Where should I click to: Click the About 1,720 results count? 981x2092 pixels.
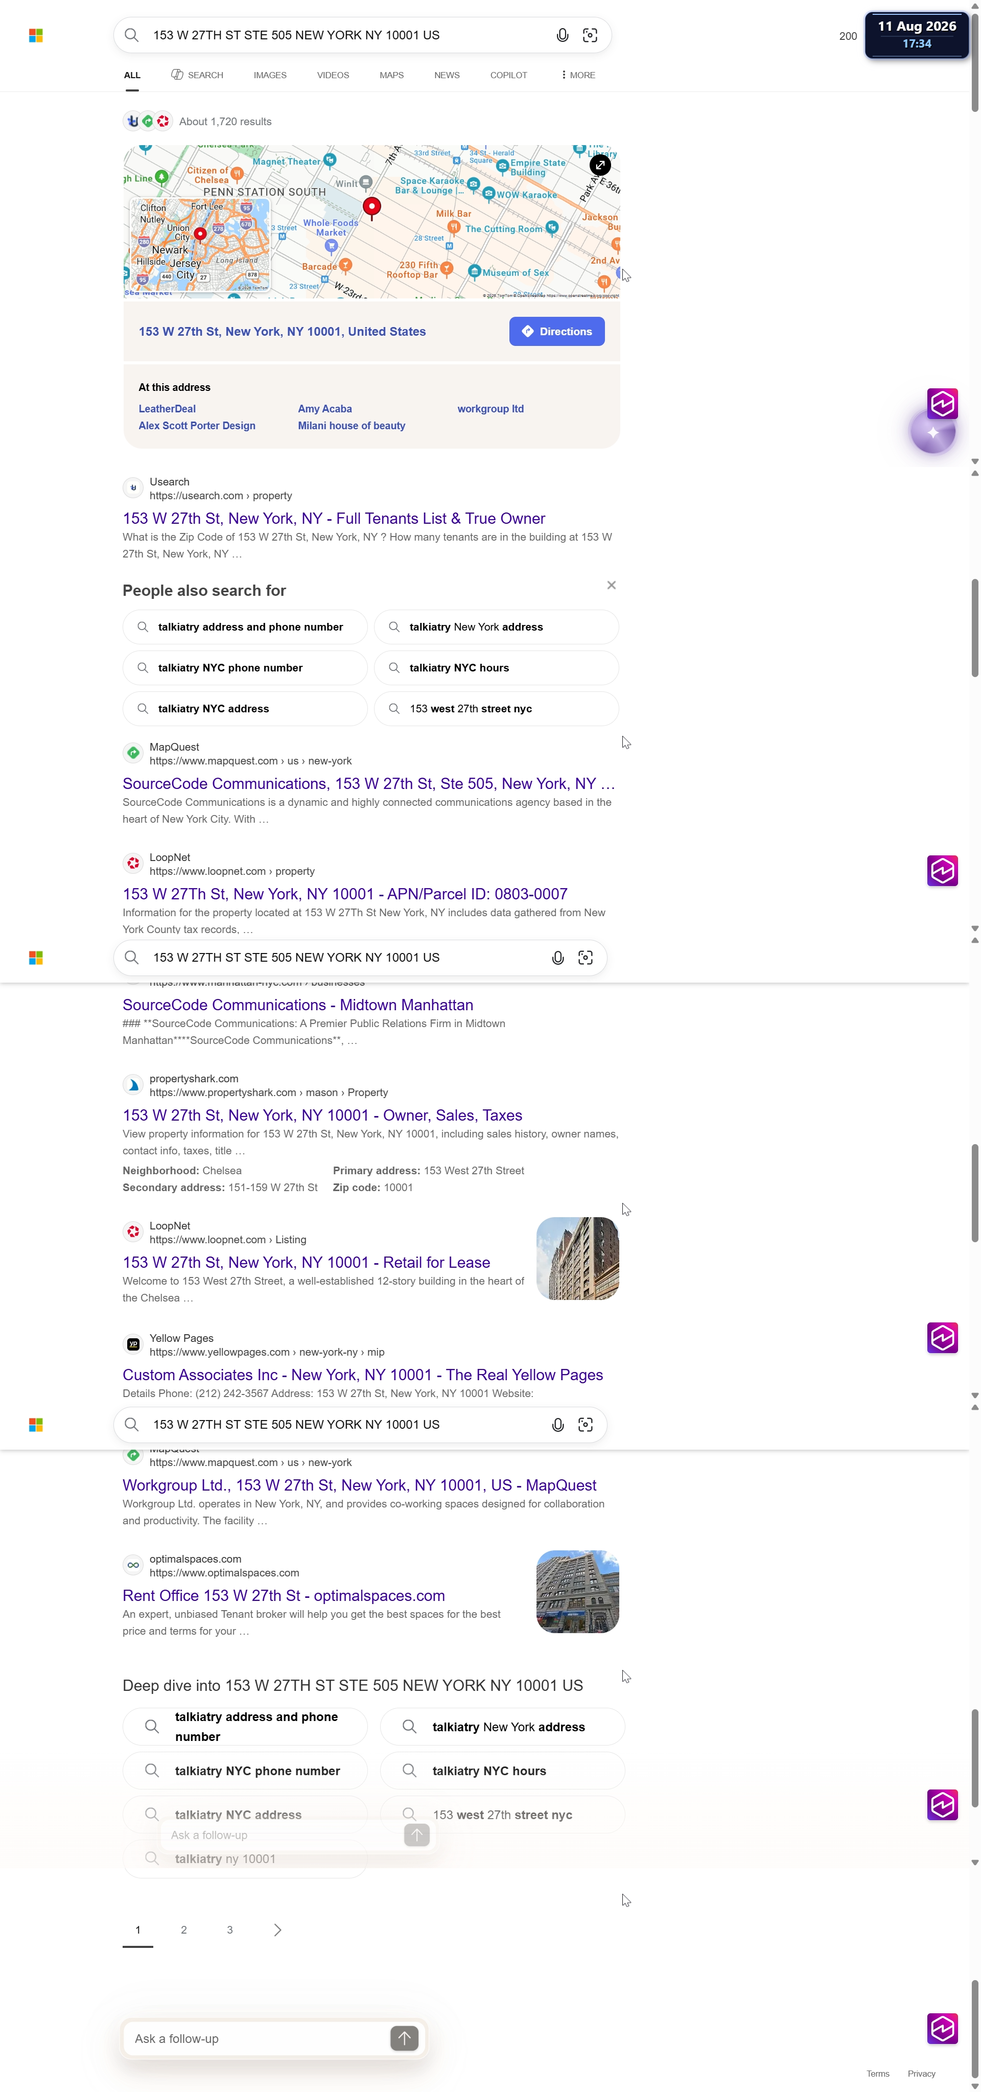pos(225,121)
